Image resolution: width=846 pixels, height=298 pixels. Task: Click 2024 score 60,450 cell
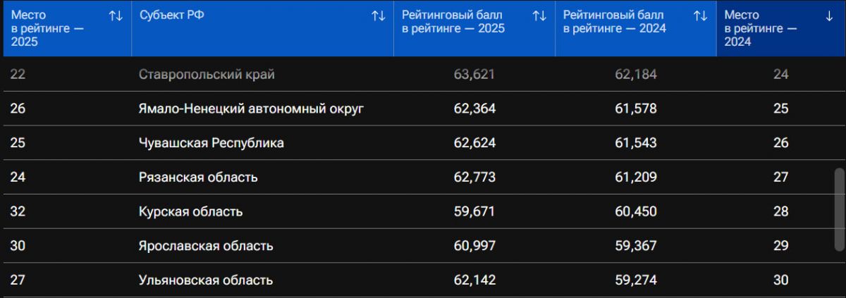coord(635,211)
